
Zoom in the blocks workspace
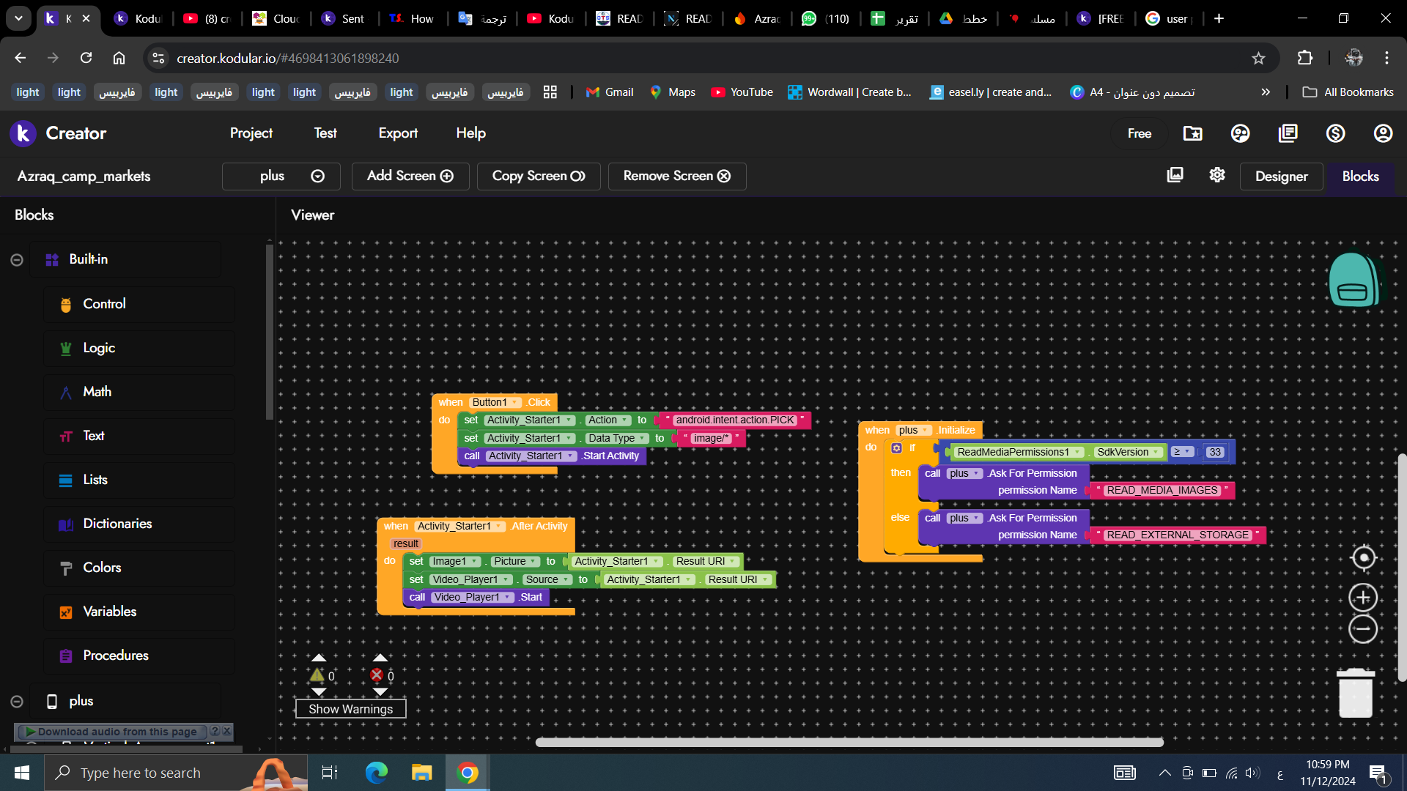click(x=1363, y=598)
